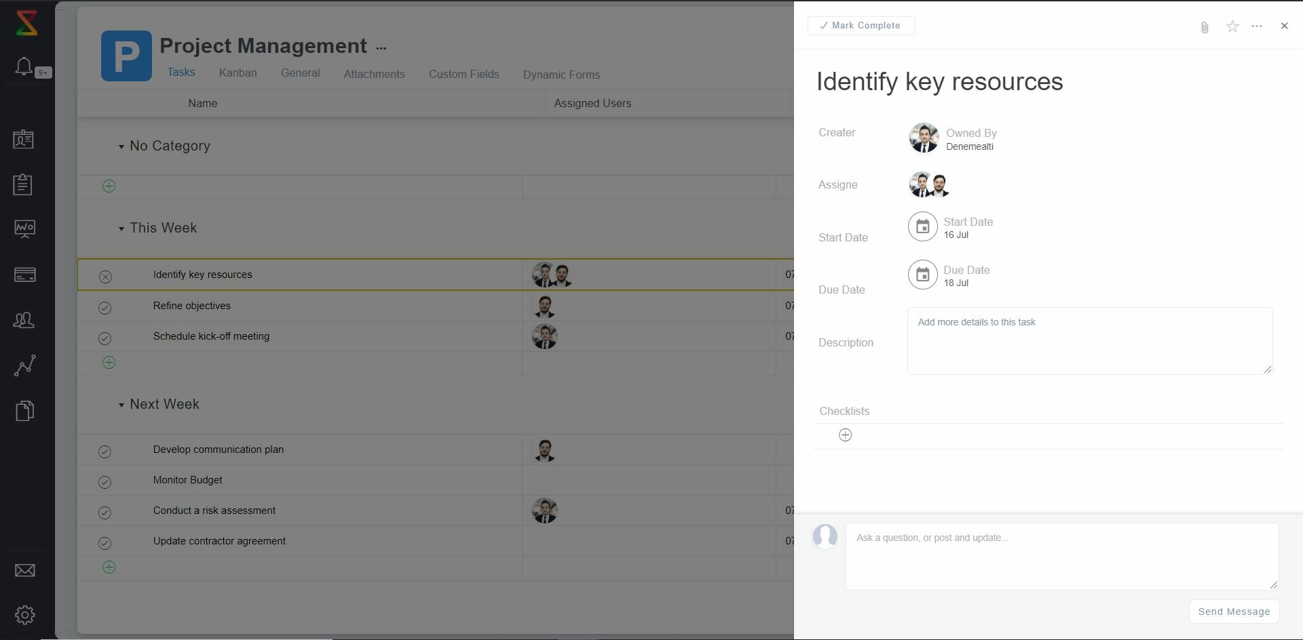1303x640 pixels.
Task: Click the notifications bell icon
Action: [24, 66]
